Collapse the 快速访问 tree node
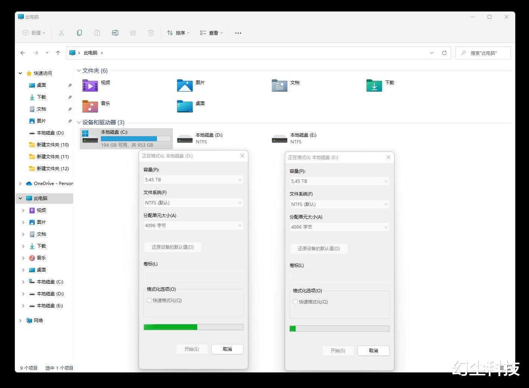The height and width of the screenshot is (388, 529). 20,73
